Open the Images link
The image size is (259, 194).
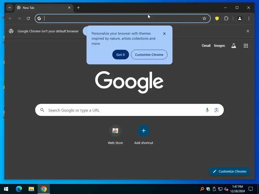tap(219, 46)
